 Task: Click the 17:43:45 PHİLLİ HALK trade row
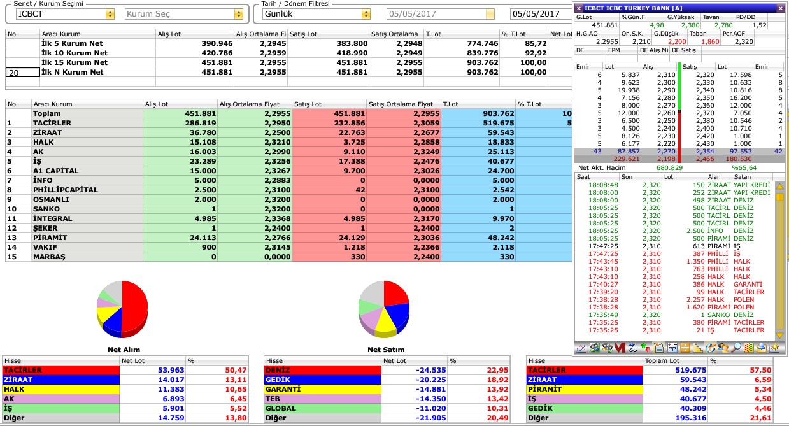pos(674,261)
